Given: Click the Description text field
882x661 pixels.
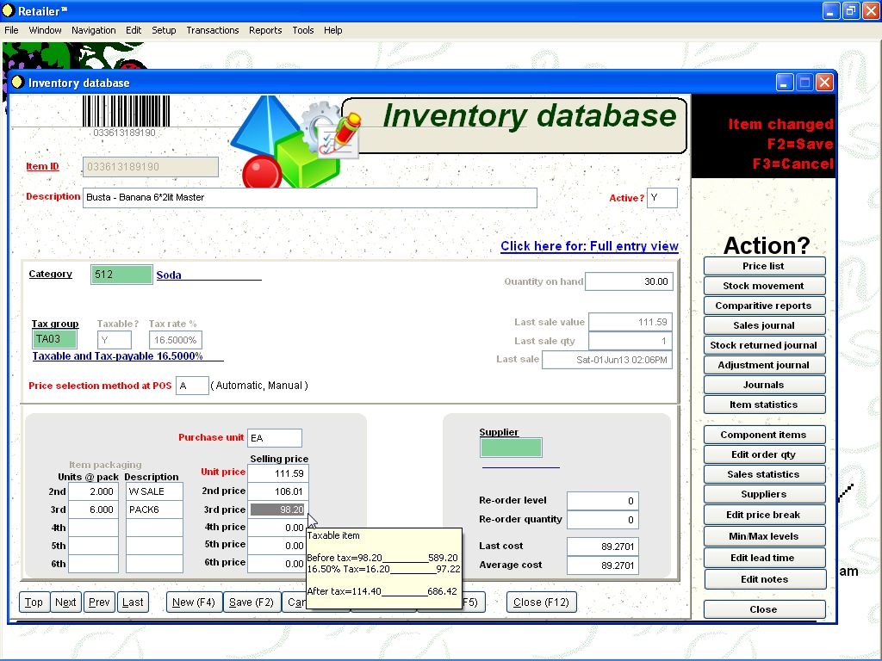Looking at the screenshot, I should click(309, 197).
